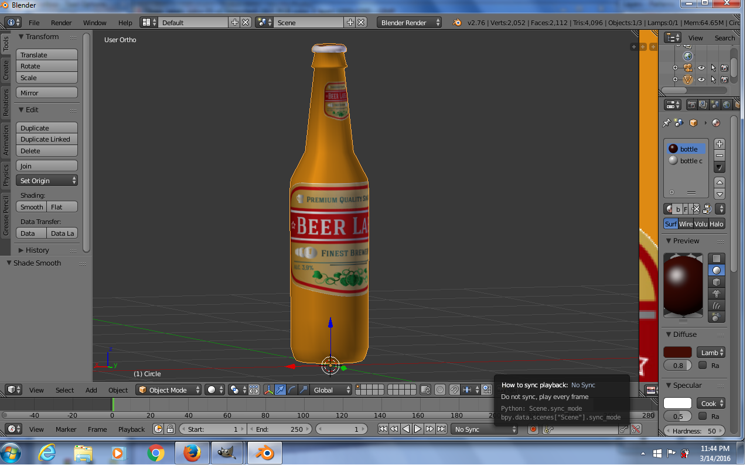The height and width of the screenshot is (468, 750).
Task: Hide camera object via eye icon
Action: (701, 68)
